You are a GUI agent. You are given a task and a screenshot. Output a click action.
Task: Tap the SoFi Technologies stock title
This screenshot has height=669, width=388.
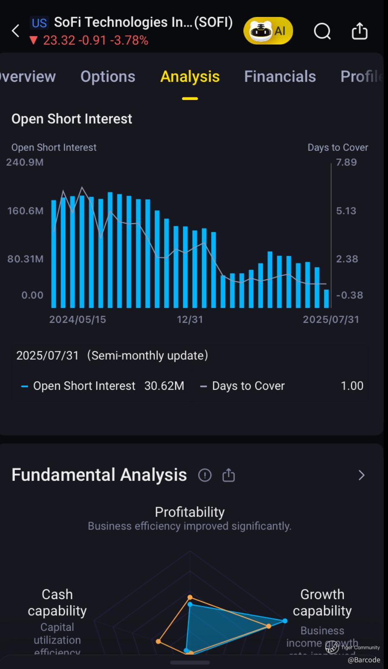coord(143,22)
